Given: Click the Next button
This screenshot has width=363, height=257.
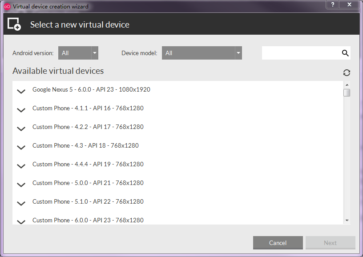Looking at the screenshot, I should [x=331, y=243].
